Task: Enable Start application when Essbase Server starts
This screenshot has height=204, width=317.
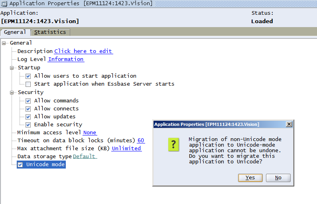Action: click(28, 84)
